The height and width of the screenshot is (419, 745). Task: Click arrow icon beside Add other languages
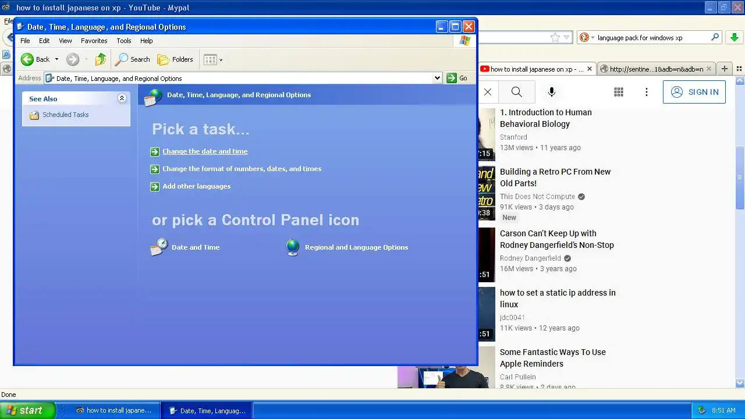154,187
